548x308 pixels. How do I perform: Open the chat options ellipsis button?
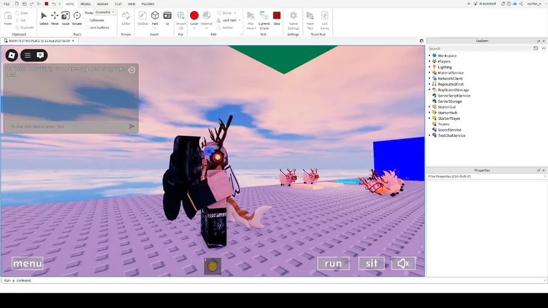coord(132,70)
